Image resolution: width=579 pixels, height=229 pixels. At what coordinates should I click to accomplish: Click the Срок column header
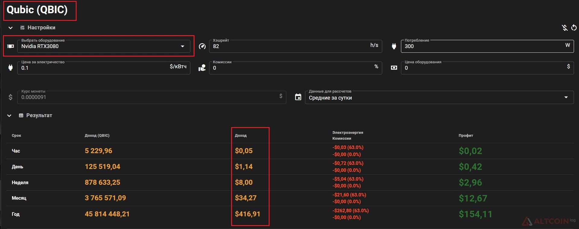pos(16,136)
